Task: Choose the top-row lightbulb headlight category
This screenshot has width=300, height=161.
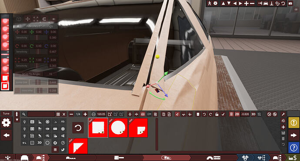Action: pos(24,122)
